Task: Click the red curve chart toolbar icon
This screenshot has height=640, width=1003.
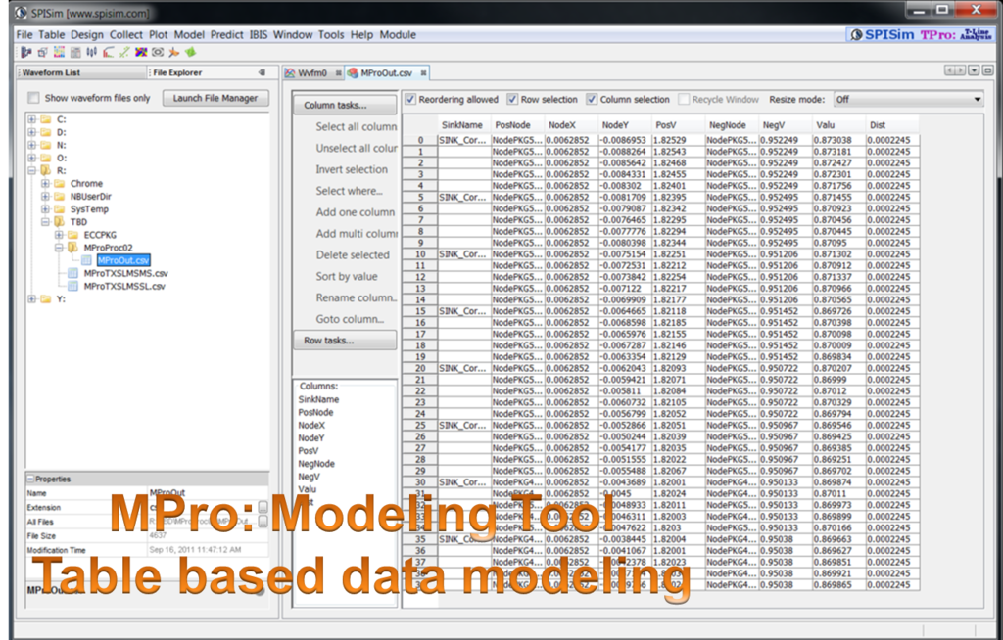Action: [x=108, y=52]
